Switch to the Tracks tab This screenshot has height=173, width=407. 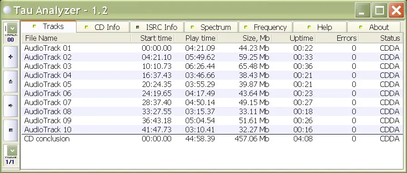pos(48,27)
